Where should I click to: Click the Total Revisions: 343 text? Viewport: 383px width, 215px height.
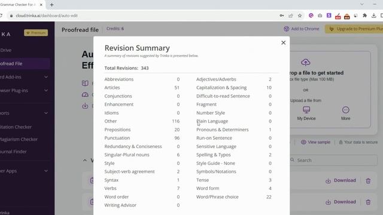[126, 68]
